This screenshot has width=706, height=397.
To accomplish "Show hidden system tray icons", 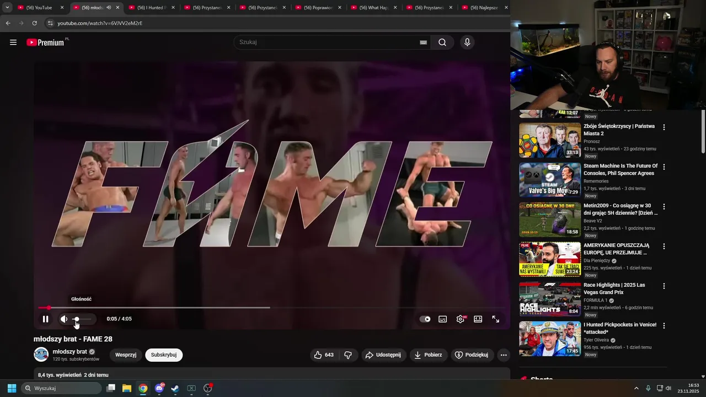I will (x=636, y=388).
